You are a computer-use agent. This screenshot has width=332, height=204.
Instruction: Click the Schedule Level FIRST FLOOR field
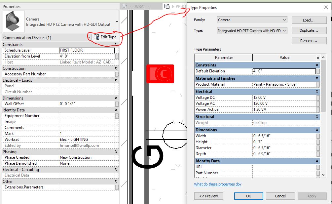pos(87,50)
